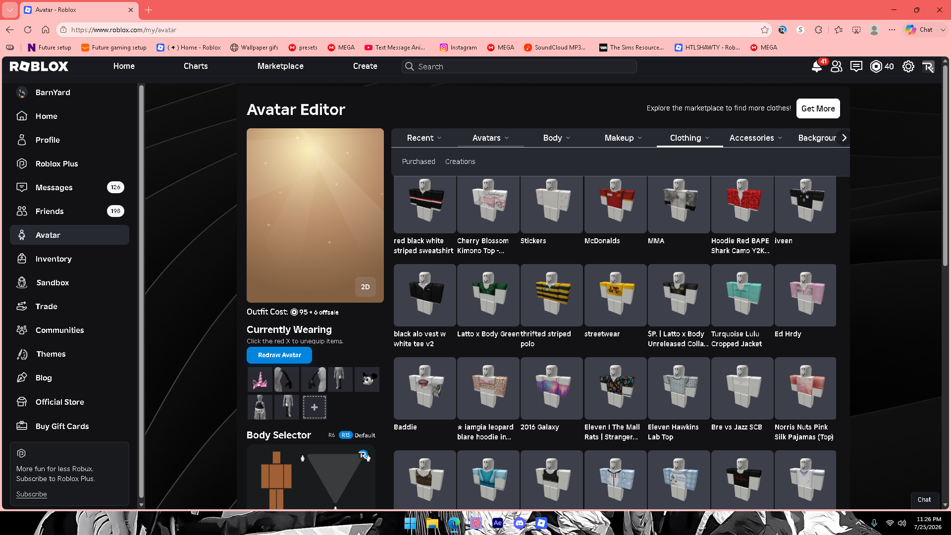Image resolution: width=951 pixels, height=535 pixels.
Task: Switch to the Creations sub-tab
Action: 460,162
